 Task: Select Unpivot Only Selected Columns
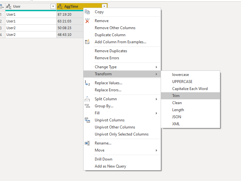pos(122,134)
